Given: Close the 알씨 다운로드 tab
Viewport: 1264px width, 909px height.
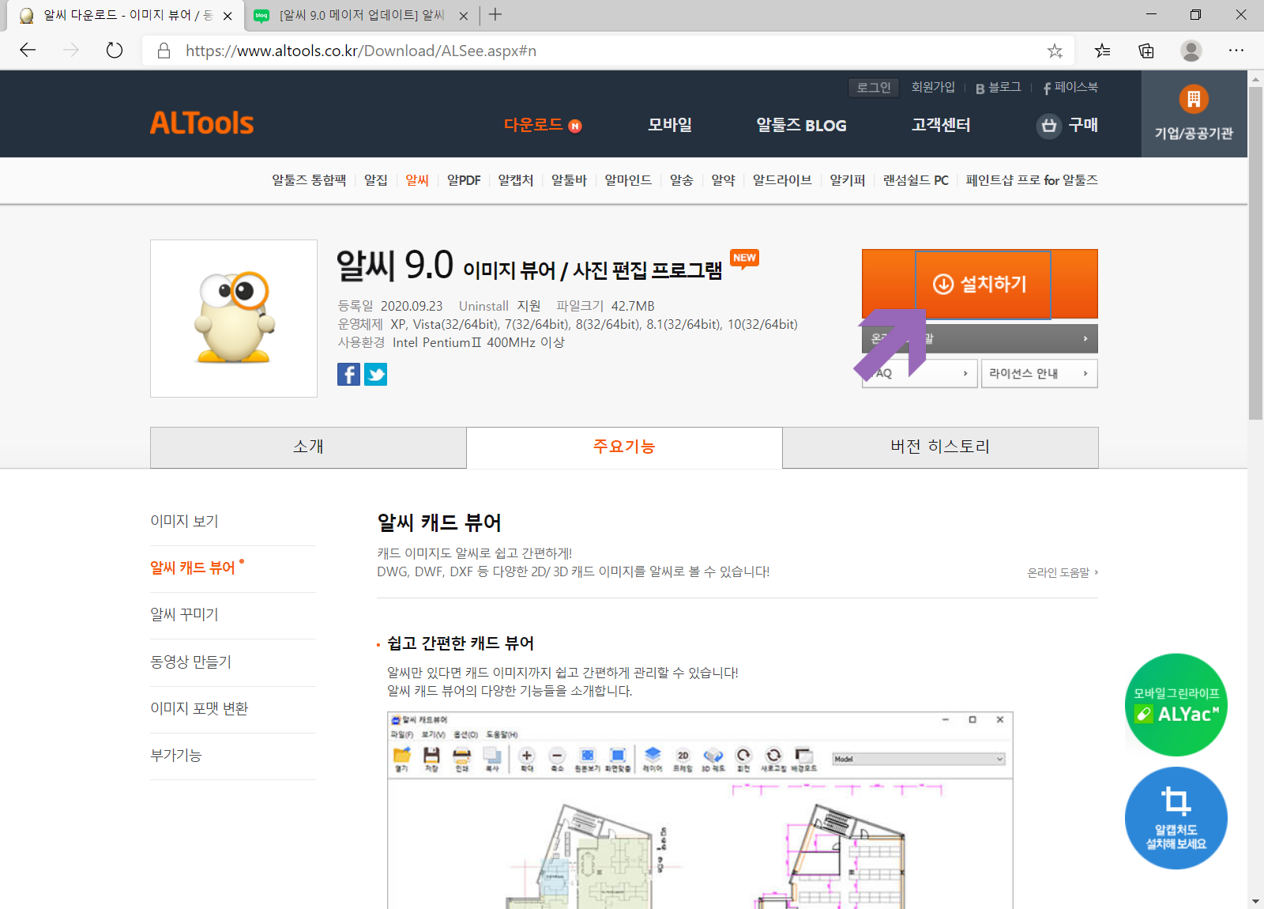Looking at the screenshot, I should point(228,16).
